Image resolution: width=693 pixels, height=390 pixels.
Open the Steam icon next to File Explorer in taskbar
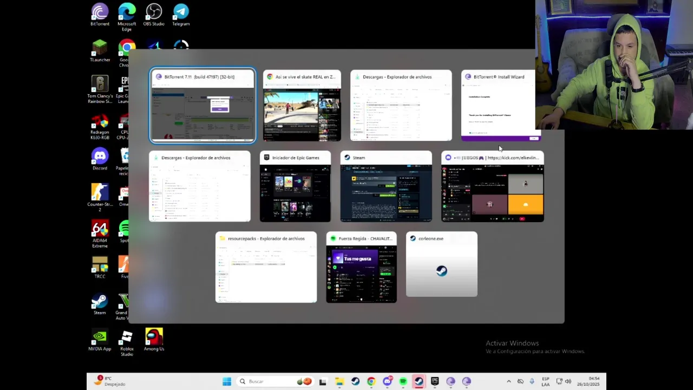coord(355,381)
